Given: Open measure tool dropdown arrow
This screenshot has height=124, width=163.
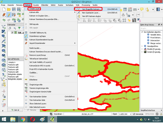Looking at the screenshot, I should (138, 9).
